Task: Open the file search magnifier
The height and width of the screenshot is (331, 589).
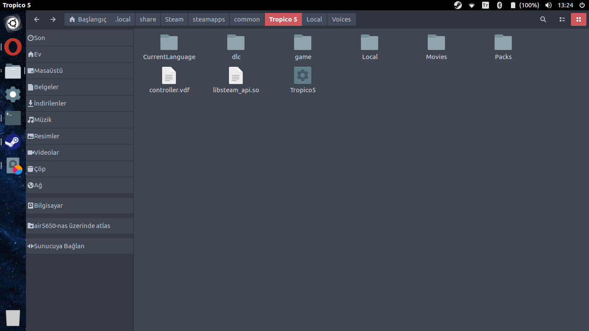Action: pos(543,19)
